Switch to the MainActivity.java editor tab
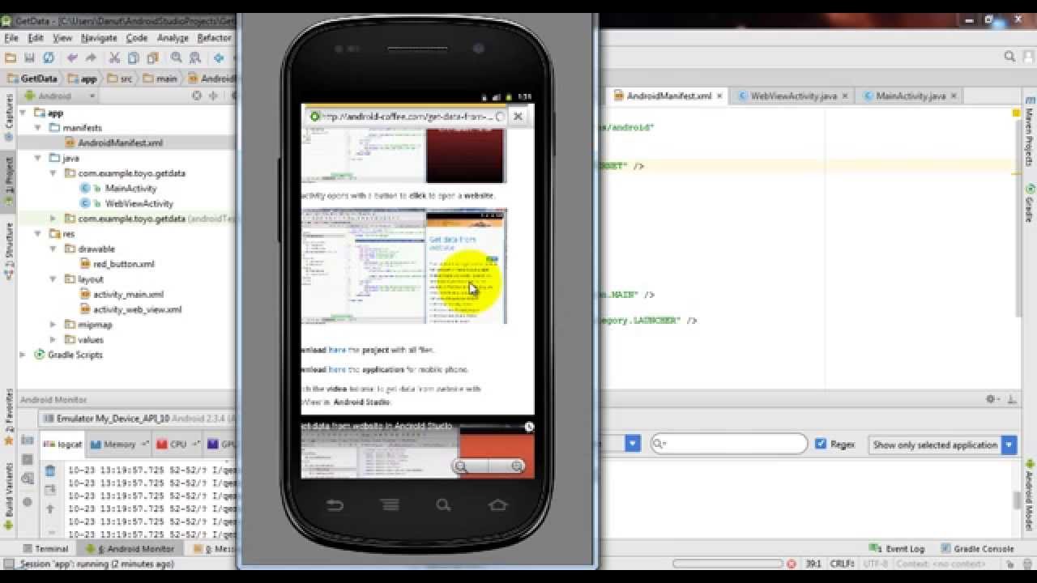 point(910,96)
